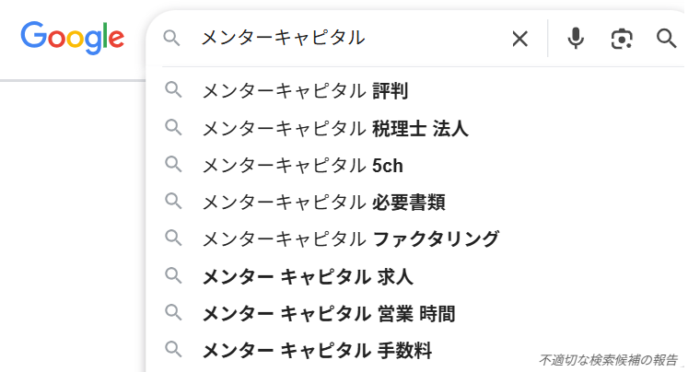Click the magnifier icon inside search field
Viewport: 688px width, 372px height.
pyautogui.click(x=171, y=38)
